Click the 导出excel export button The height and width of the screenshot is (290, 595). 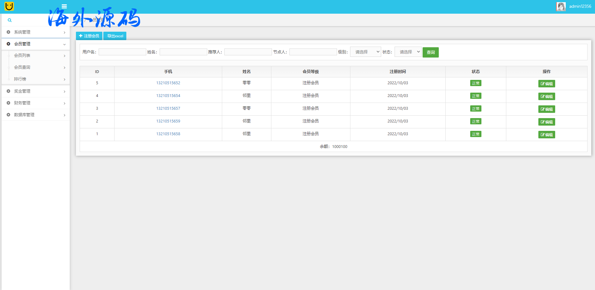[x=115, y=36]
